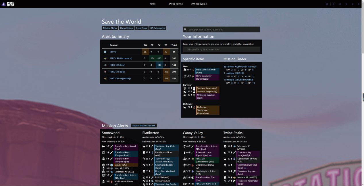Focus the Lookup player by EPIC username field
The width and height of the screenshot is (364, 186).
click(221, 29)
